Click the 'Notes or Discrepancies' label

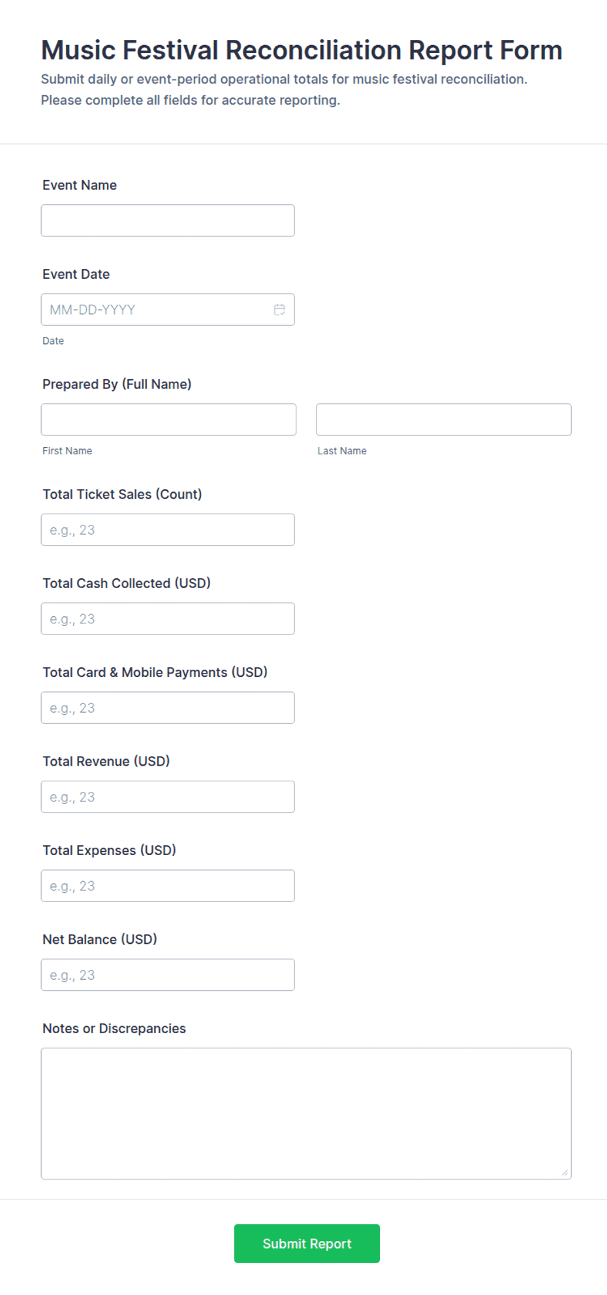pyautogui.click(x=114, y=1029)
